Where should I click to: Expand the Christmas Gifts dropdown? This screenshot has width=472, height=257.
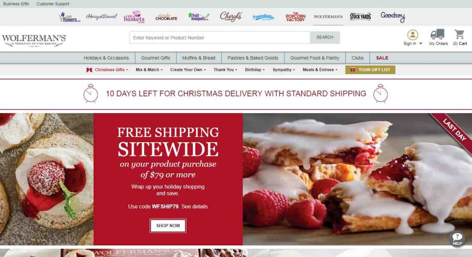107,70
